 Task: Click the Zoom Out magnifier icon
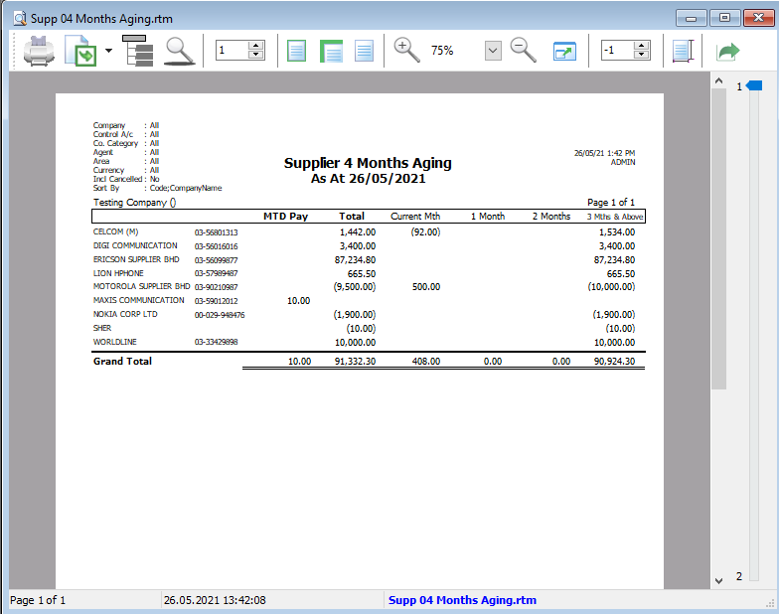coord(523,50)
